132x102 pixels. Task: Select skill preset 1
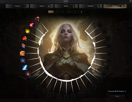tap(51, 12)
